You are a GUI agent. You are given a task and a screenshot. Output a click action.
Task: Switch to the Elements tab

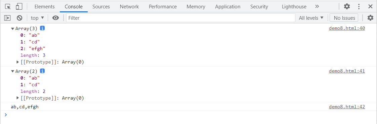44,7
